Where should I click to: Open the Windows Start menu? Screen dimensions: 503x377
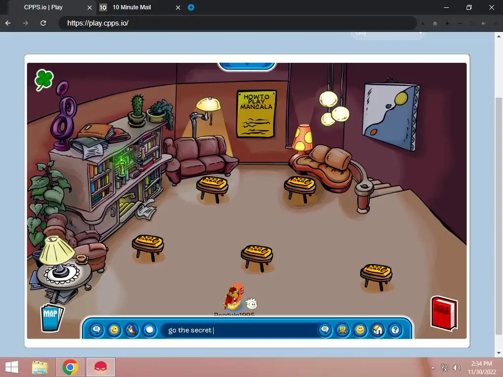click(x=12, y=367)
